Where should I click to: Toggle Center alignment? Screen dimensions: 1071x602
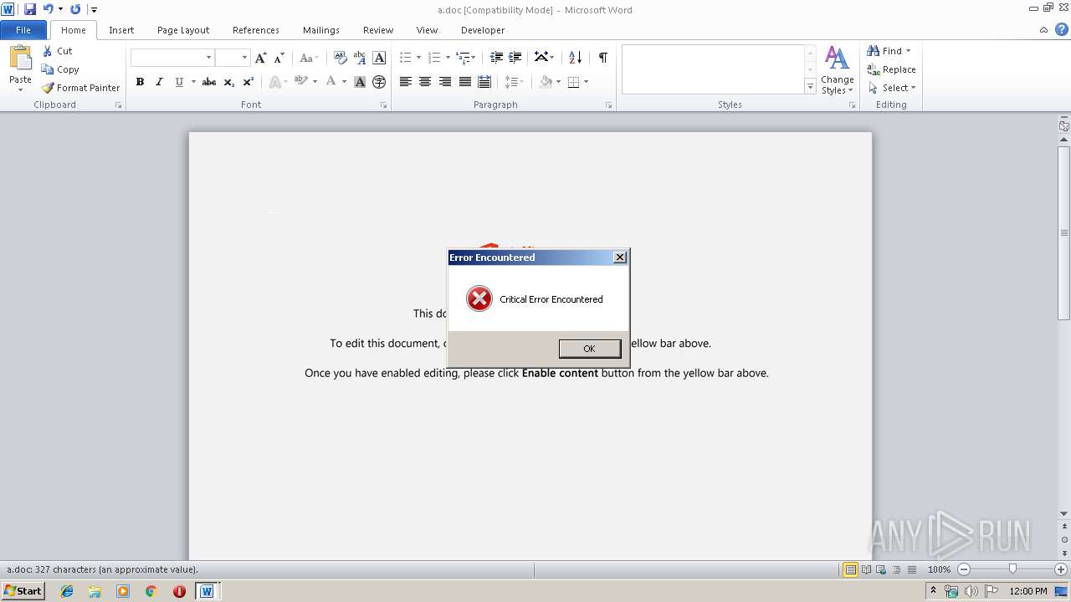tap(425, 82)
